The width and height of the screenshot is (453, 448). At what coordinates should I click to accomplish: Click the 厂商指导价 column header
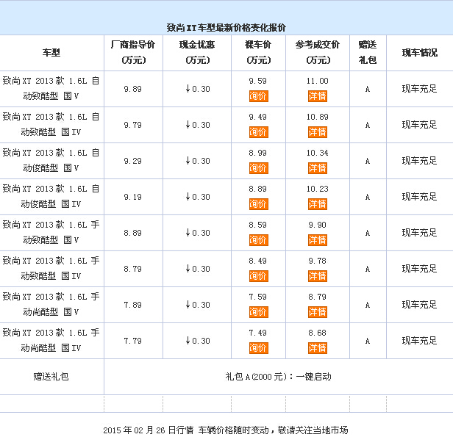tap(133, 52)
